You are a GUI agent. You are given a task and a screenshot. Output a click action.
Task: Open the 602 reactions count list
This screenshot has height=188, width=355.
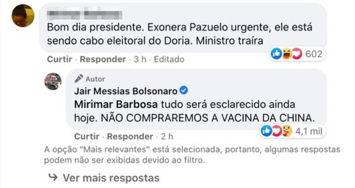(314, 54)
